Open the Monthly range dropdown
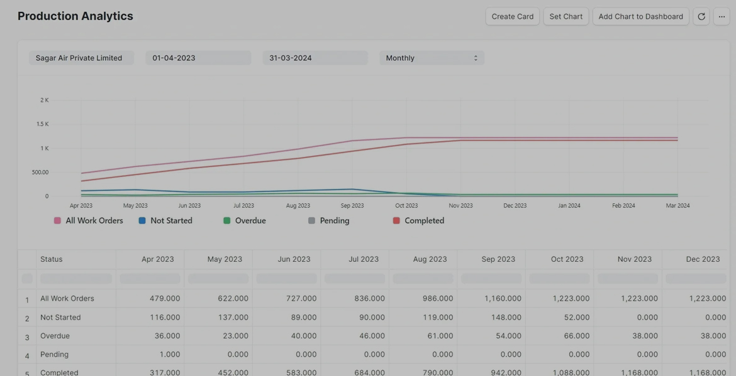The image size is (736, 376). [x=432, y=58]
